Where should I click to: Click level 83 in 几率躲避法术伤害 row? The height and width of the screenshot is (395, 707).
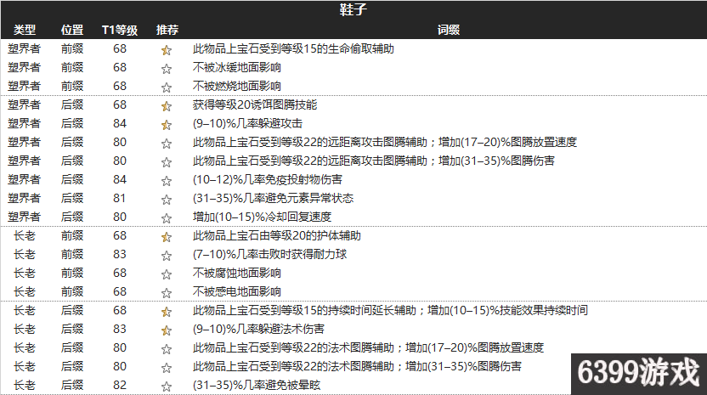pos(120,330)
